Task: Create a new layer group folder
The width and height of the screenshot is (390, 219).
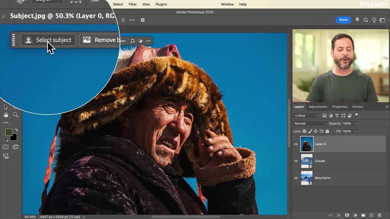Action: [x=363, y=215]
